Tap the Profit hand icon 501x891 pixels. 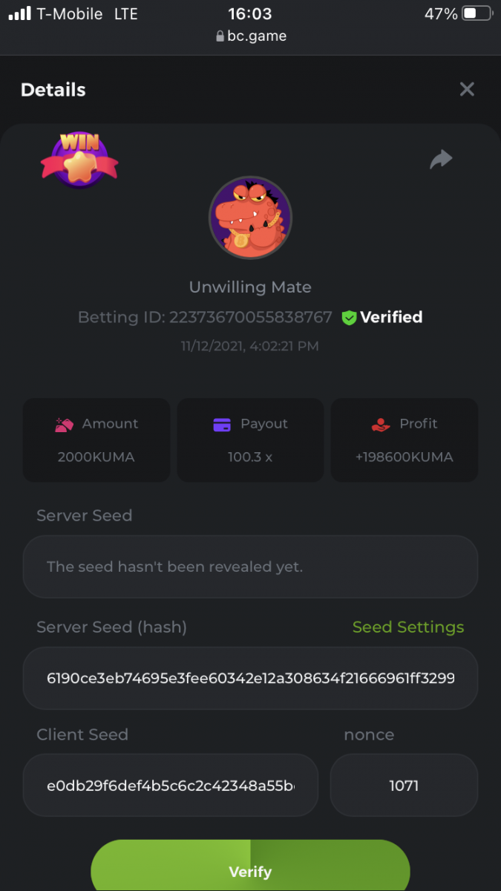click(x=380, y=425)
